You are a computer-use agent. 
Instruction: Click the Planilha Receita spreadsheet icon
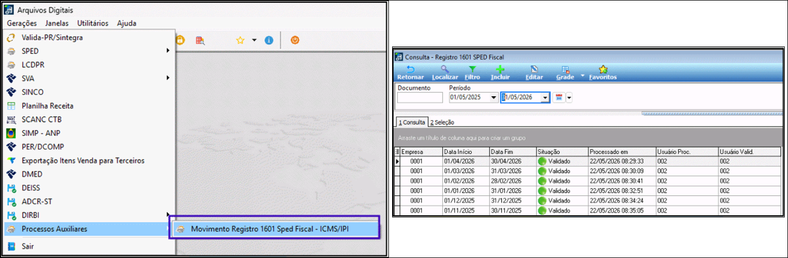(x=11, y=106)
